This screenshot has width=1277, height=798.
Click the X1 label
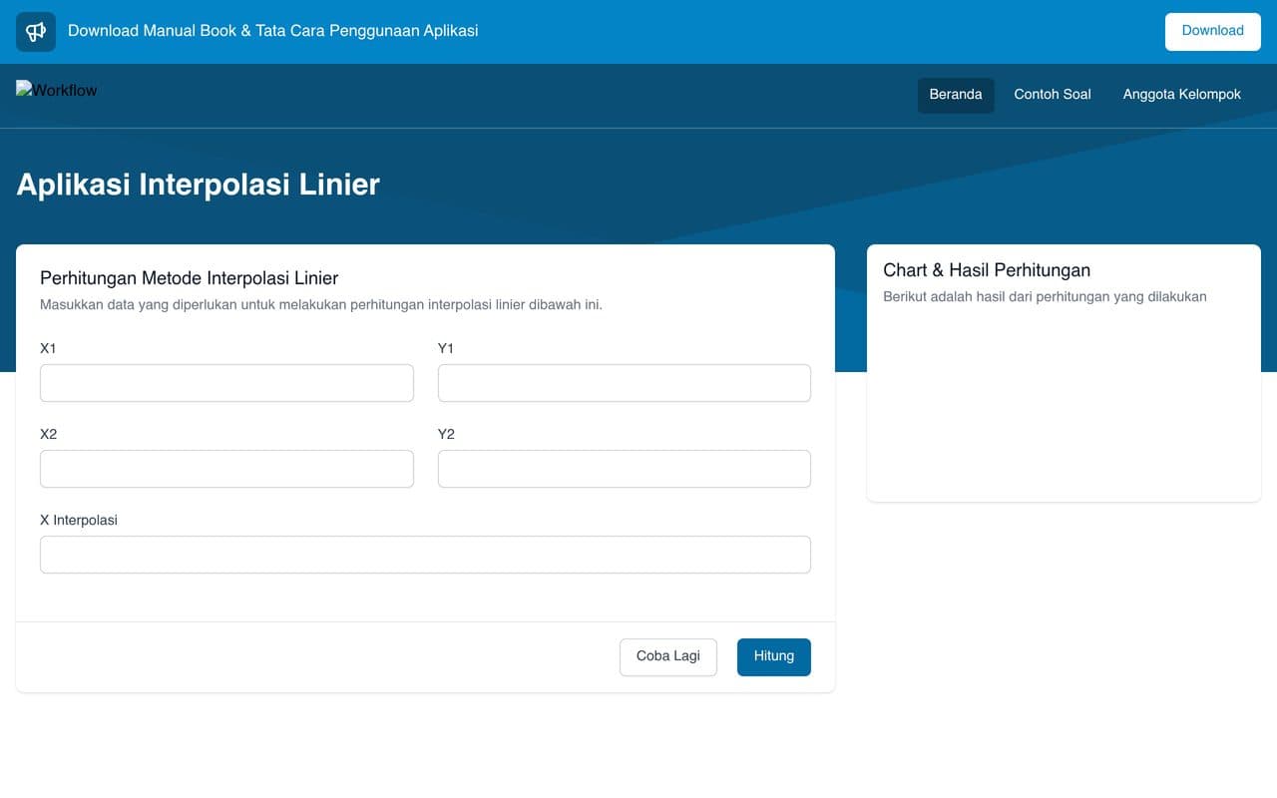49,348
